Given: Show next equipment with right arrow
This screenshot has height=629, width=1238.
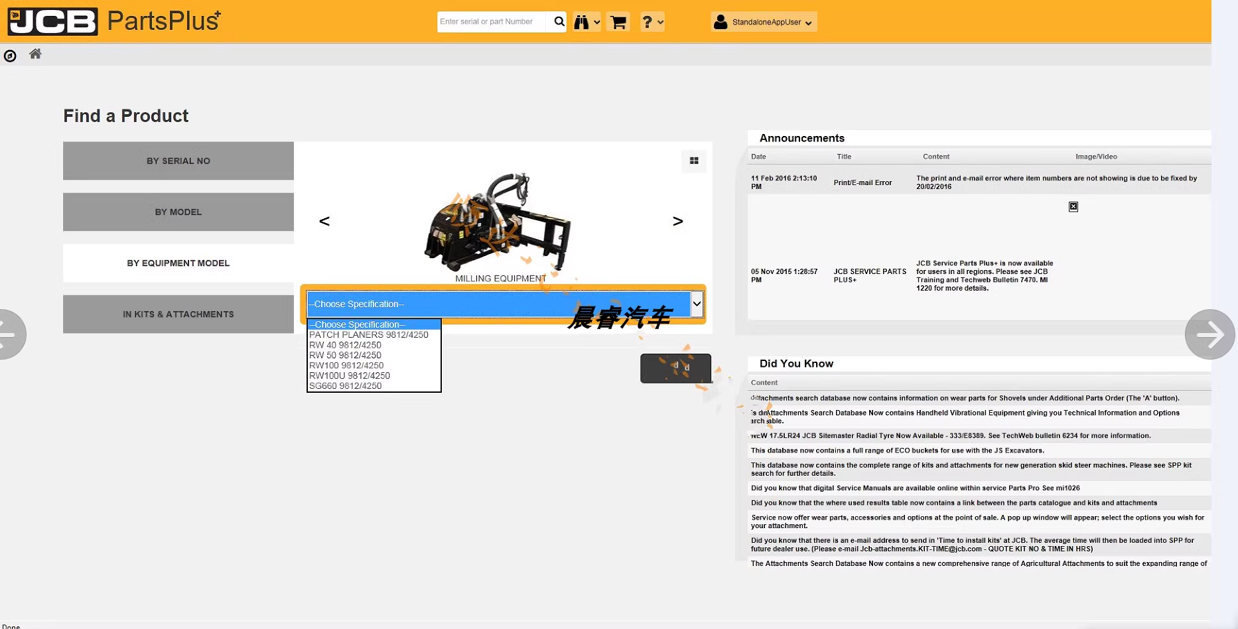Looking at the screenshot, I should (x=677, y=221).
